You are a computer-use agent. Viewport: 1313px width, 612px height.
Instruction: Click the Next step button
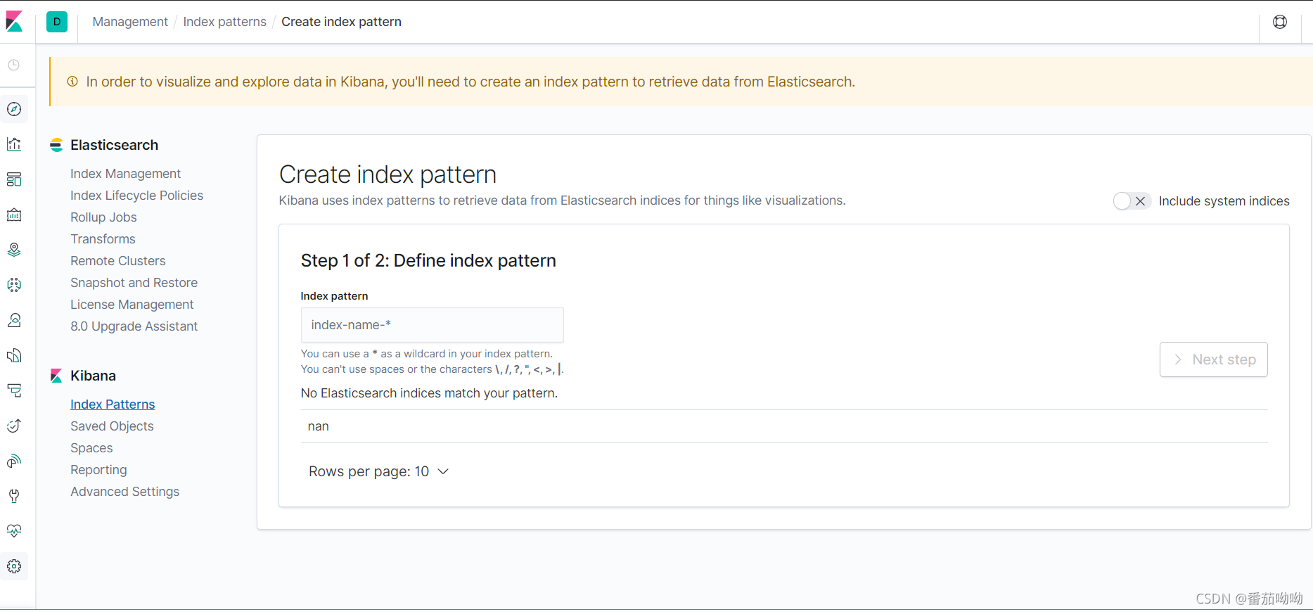tap(1213, 359)
